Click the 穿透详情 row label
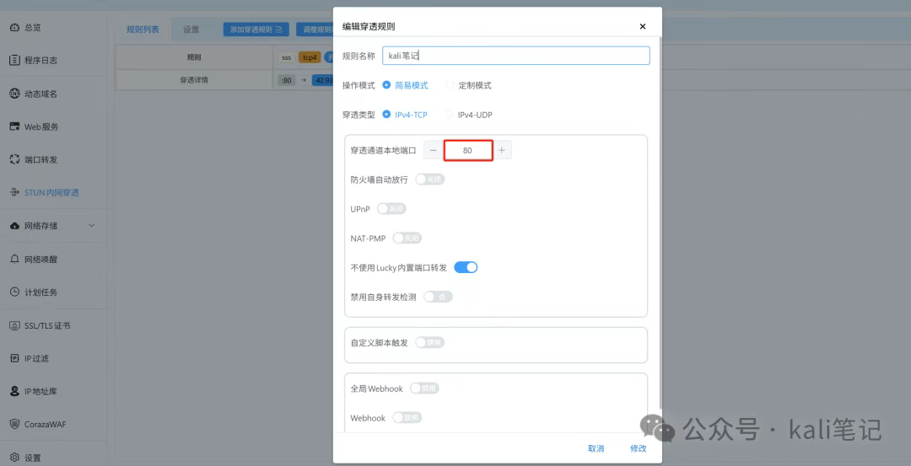The width and height of the screenshot is (911, 466). tap(194, 80)
